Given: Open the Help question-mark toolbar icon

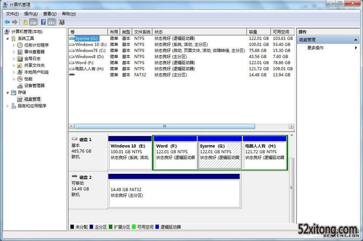Looking at the screenshot, I should tap(43, 22).
